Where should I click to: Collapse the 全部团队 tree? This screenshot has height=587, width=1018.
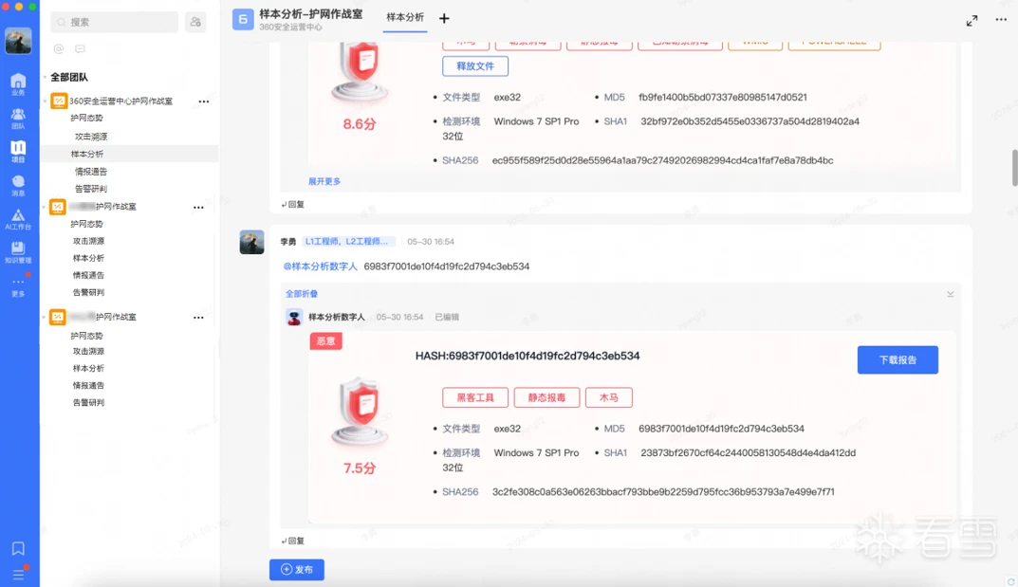tap(44, 78)
